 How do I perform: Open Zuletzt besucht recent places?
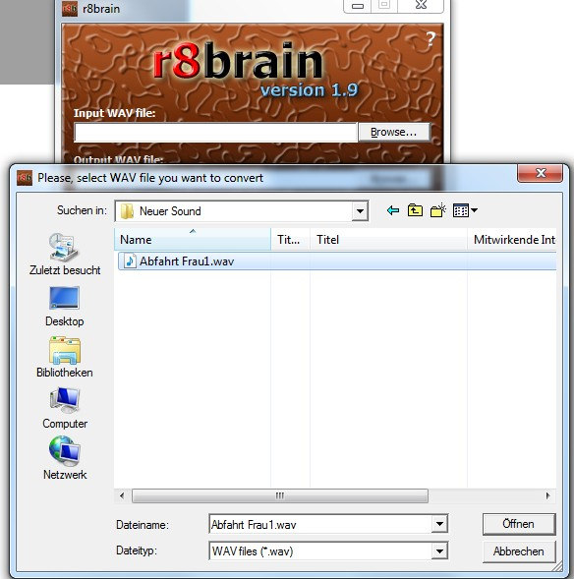click(x=65, y=255)
